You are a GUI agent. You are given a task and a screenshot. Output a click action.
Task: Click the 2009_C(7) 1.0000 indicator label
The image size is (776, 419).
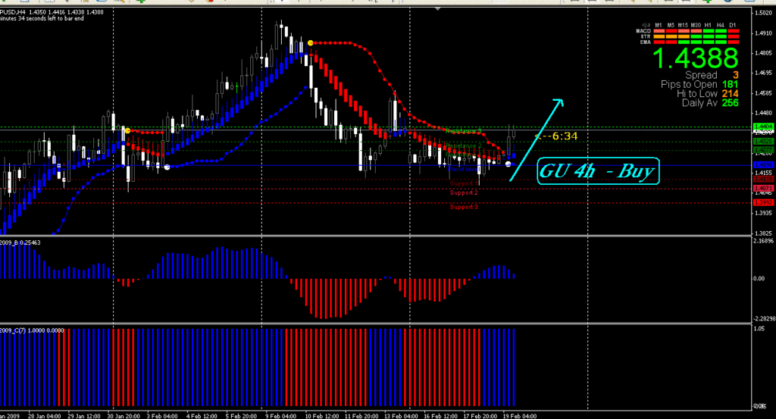(32, 330)
